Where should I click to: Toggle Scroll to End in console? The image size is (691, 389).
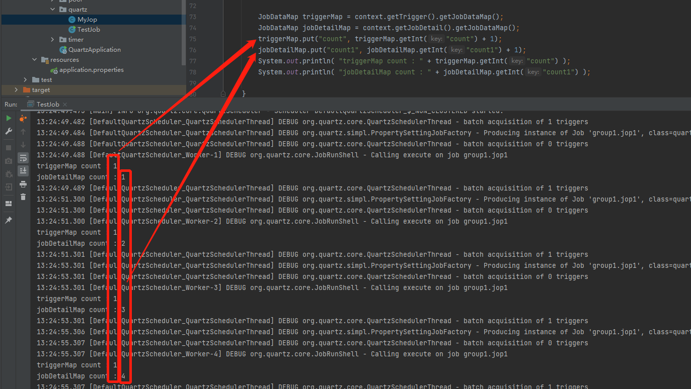23,171
